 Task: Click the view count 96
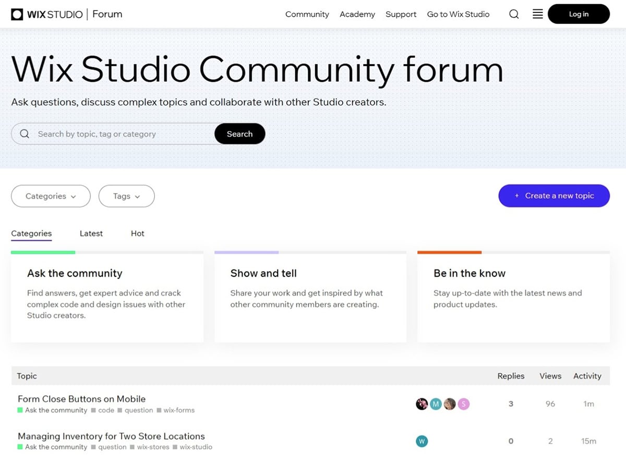(550, 404)
